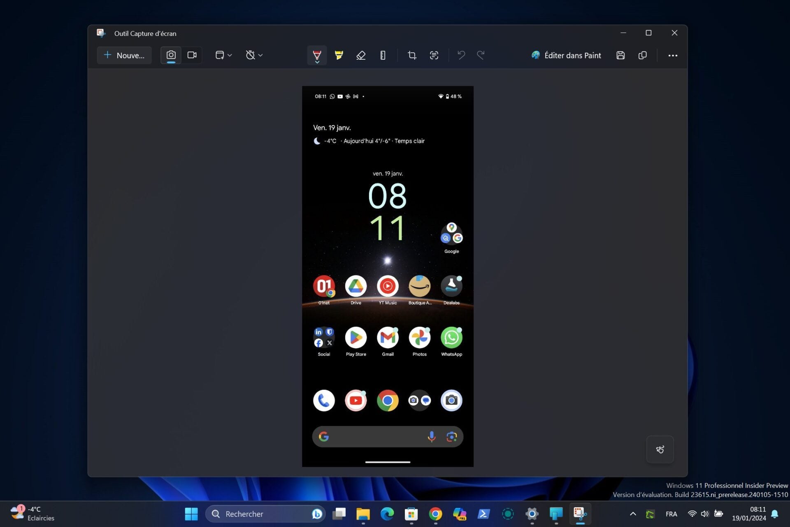Viewport: 790px width, 527px height.
Task: Select the eraser tool
Action: point(361,55)
